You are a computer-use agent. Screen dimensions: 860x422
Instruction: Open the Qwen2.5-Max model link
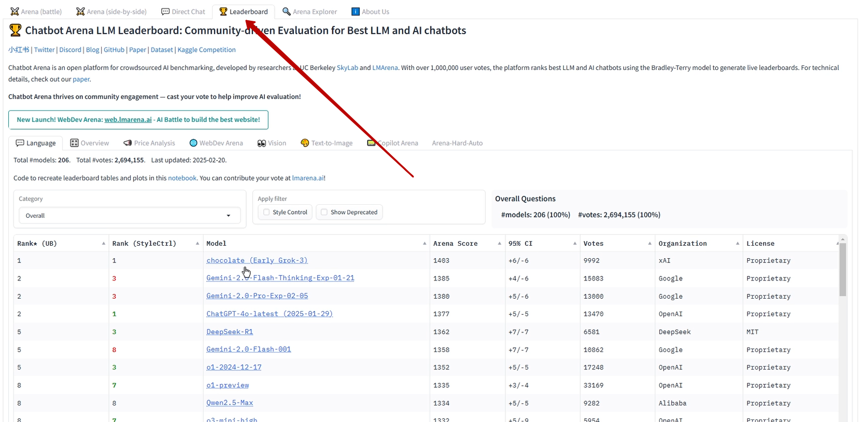(230, 403)
